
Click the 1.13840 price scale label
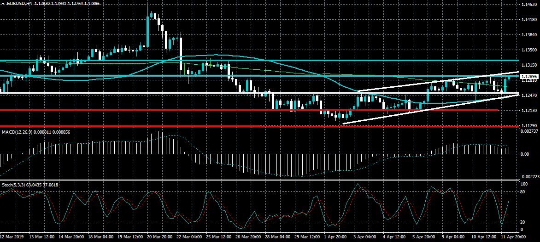[x=530, y=34]
